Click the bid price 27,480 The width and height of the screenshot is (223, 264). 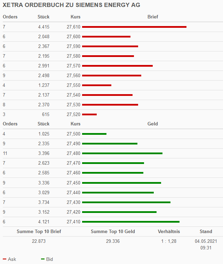73,153
